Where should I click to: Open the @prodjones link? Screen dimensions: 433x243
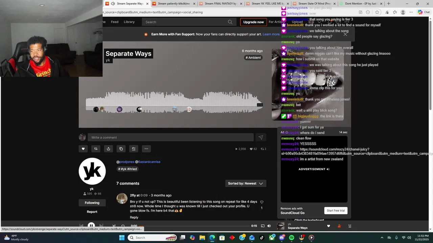pyautogui.click(x=125, y=162)
